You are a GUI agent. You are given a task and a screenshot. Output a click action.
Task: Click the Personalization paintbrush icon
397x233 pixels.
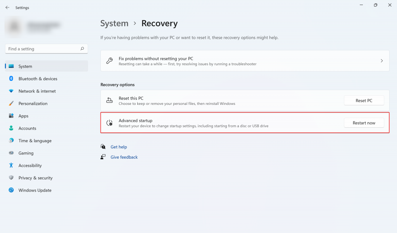pyautogui.click(x=11, y=103)
